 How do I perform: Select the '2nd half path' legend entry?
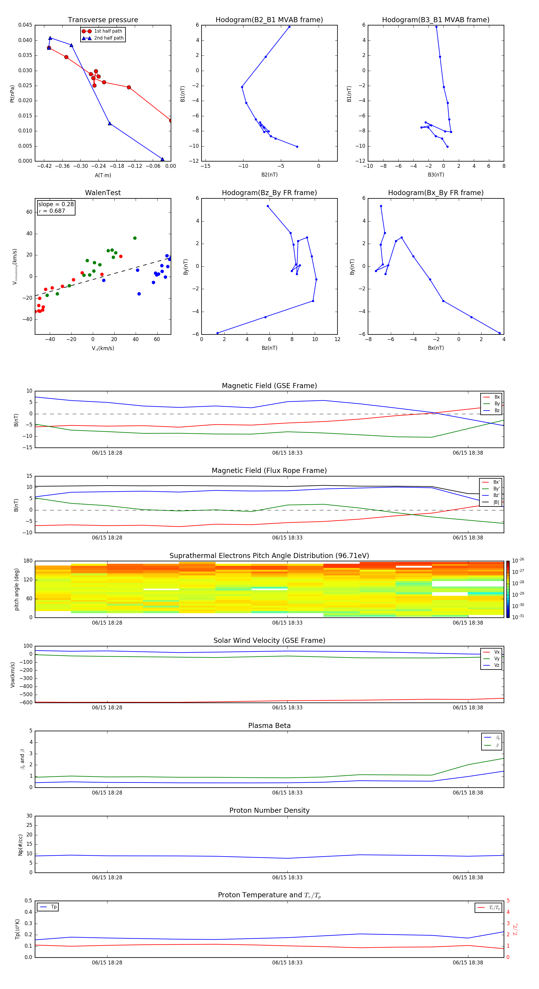pyautogui.click(x=103, y=38)
